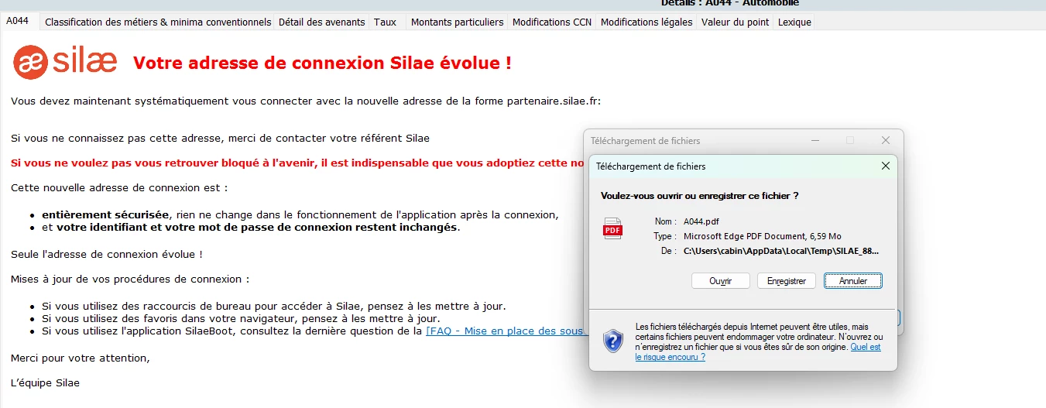Image resolution: width=1046 pixels, height=408 pixels.
Task: Close the front Téléchargement de fichiers dialog
Action: click(x=886, y=166)
